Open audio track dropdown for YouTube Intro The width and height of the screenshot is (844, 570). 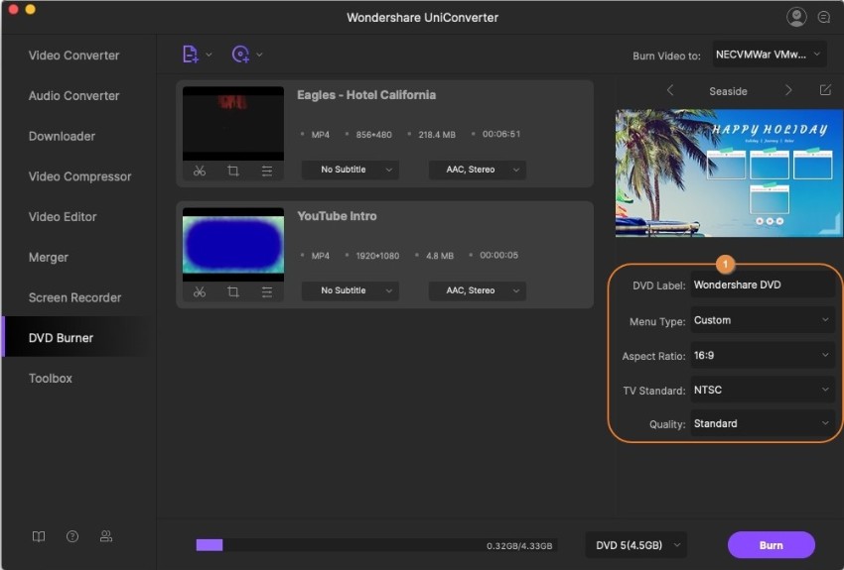click(x=477, y=290)
